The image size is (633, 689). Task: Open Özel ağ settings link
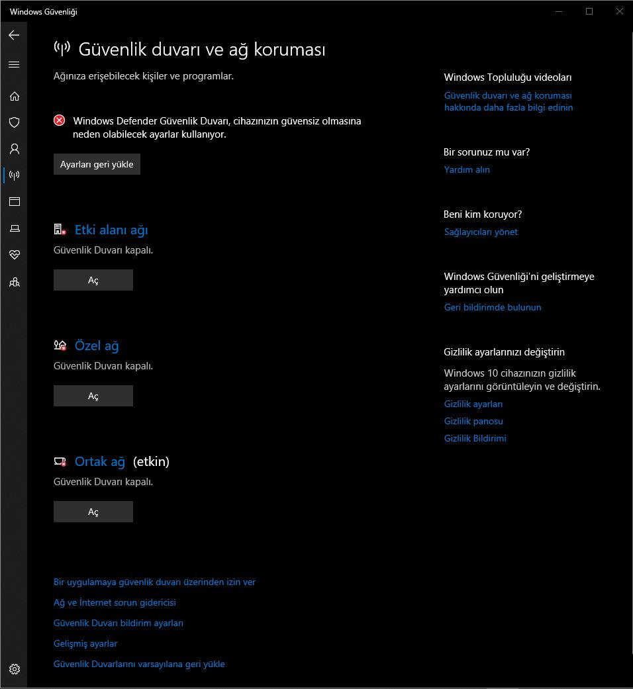click(97, 345)
